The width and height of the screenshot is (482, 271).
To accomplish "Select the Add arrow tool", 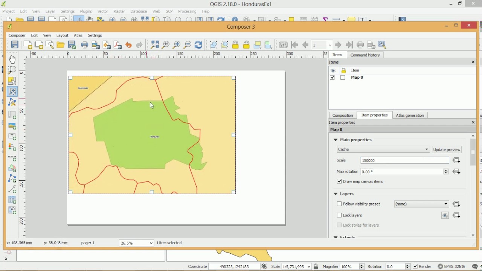I will (12, 189).
